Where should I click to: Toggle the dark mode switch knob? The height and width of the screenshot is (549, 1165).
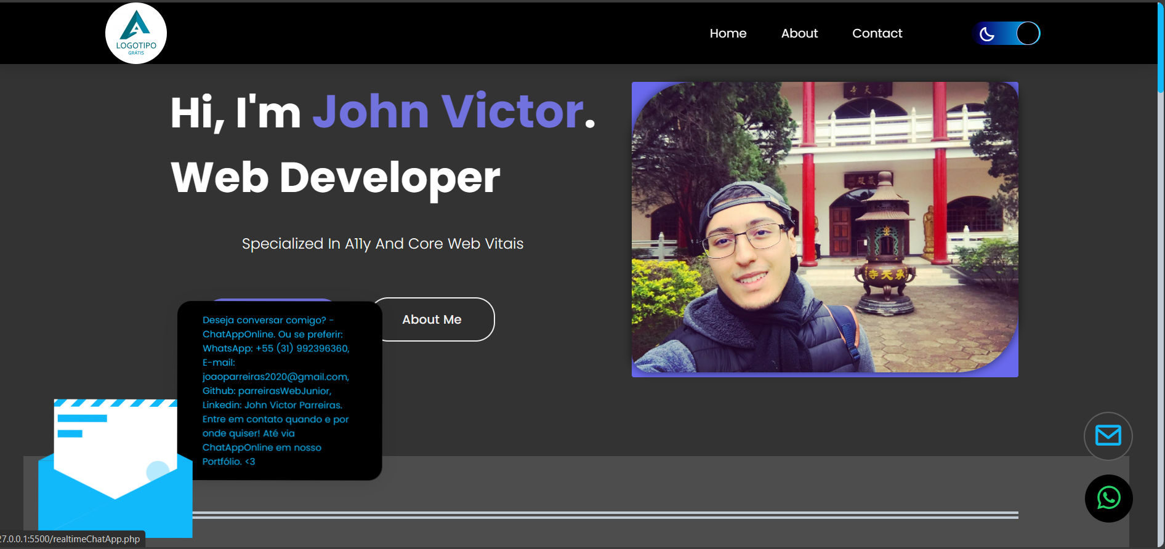point(1027,33)
